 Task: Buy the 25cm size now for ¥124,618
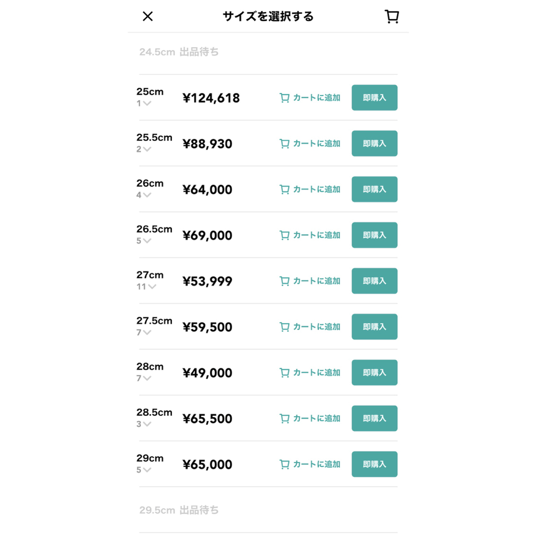[374, 97]
